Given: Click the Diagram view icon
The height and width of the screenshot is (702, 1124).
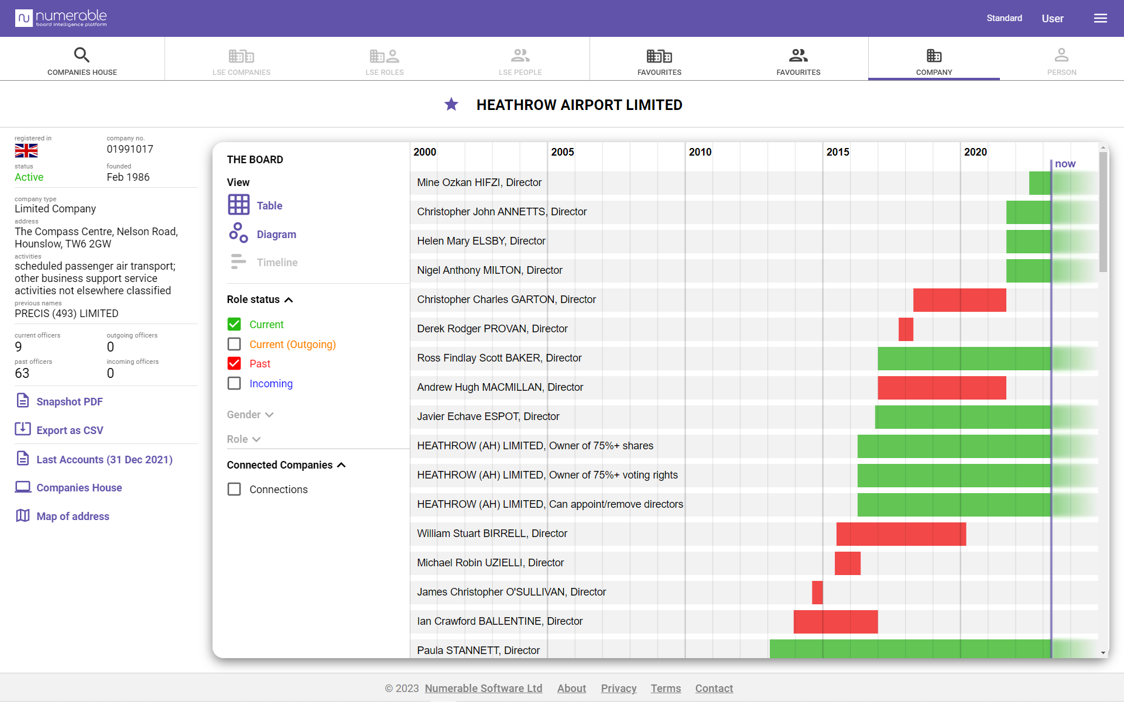Looking at the screenshot, I should [x=238, y=233].
